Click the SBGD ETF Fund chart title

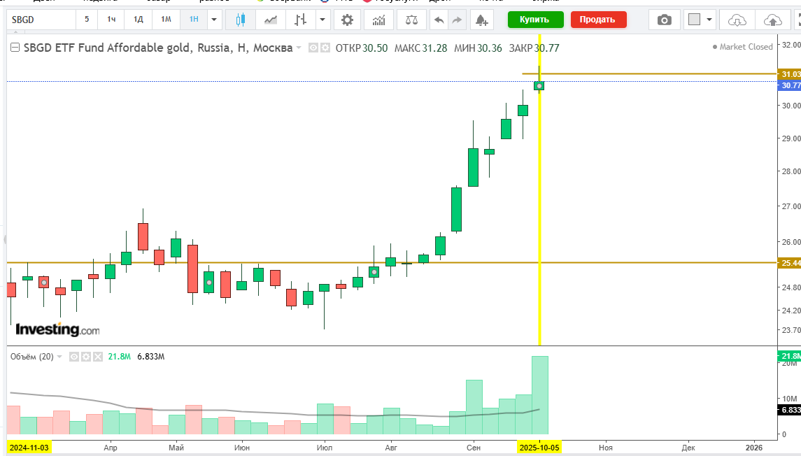pos(158,48)
